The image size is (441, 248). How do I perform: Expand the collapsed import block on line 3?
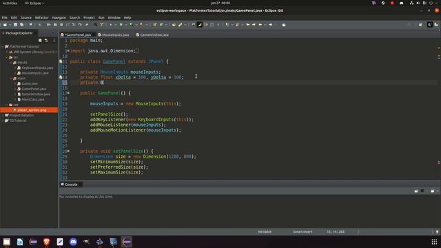point(68,51)
